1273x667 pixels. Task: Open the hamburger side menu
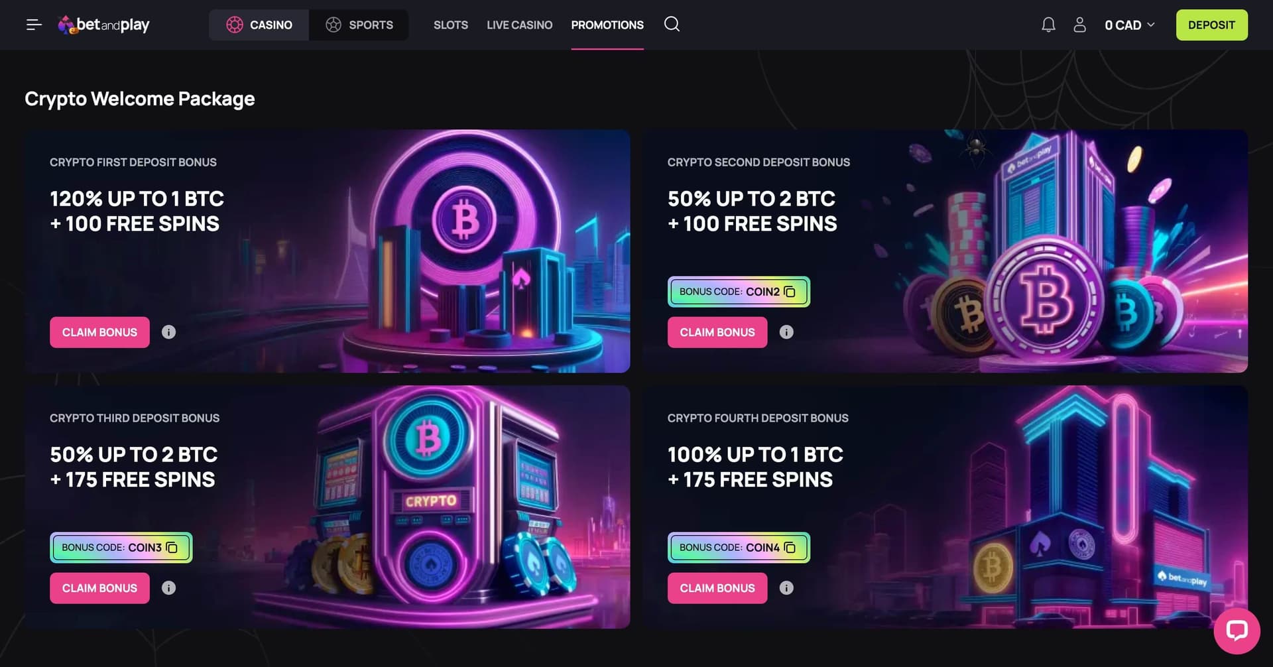tap(34, 25)
